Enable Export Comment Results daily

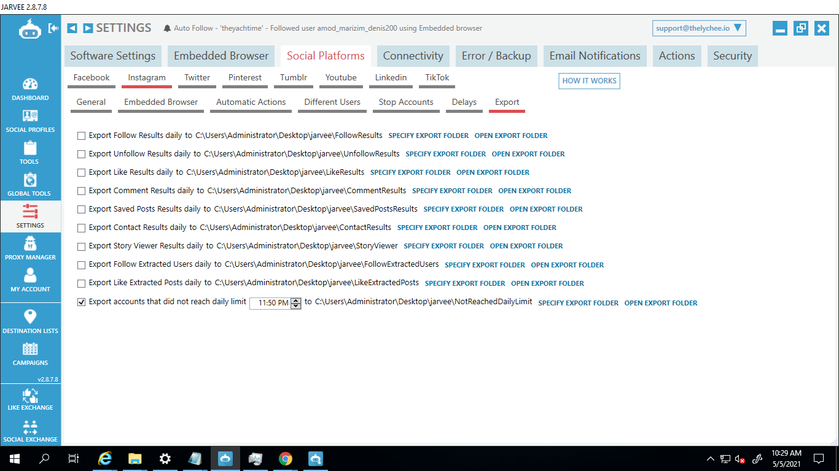[81, 191]
